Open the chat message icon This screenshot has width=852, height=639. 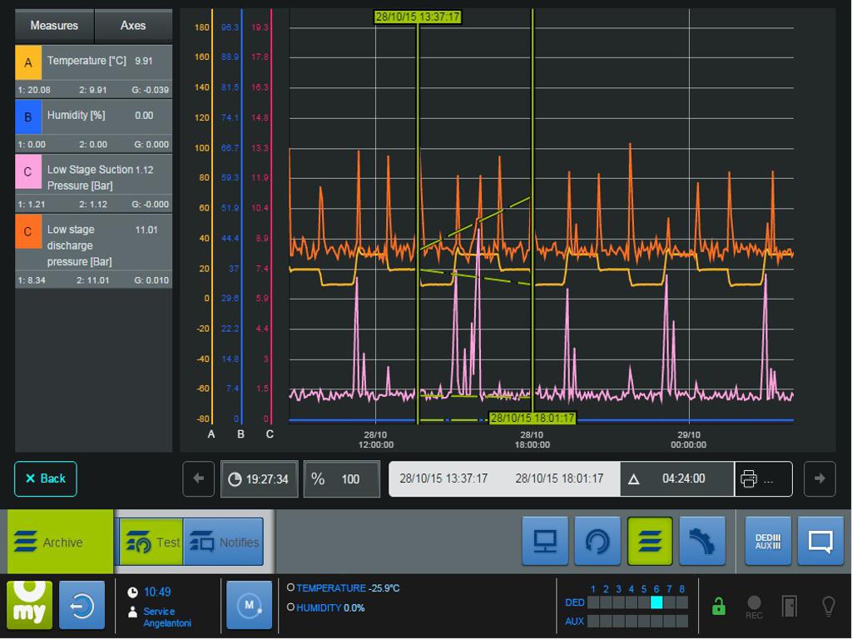pyautogui.click(x=820, y=541)
